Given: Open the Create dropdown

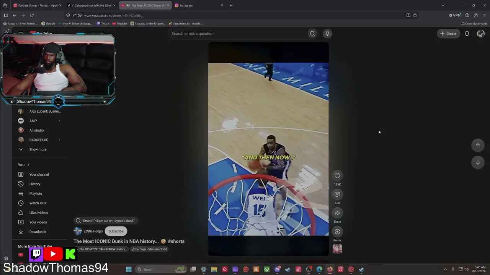Looking at the screenshot, I should (x=448, y=34).
